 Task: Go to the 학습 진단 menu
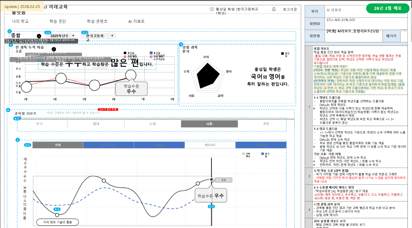(x=58, y=21)
